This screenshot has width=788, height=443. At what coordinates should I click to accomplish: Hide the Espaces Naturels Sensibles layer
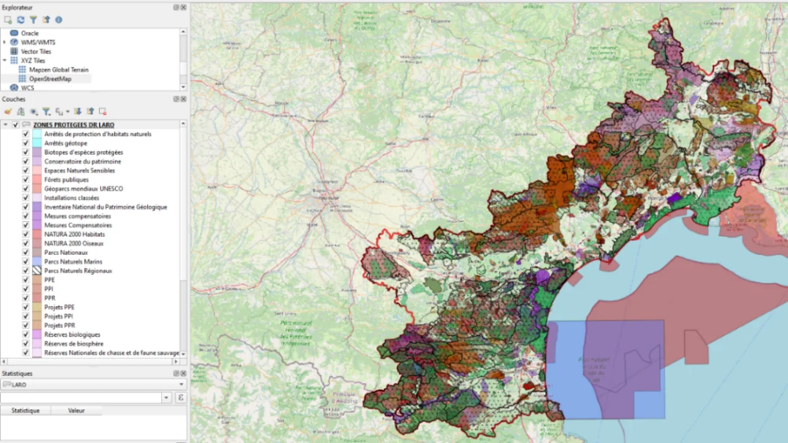point(26,171)
